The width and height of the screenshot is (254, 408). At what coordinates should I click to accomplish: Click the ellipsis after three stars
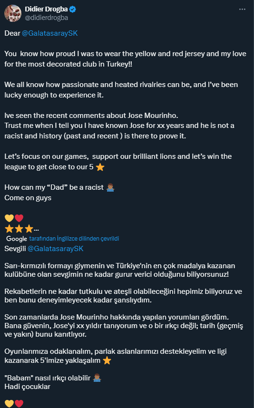(x=37, y=230)
